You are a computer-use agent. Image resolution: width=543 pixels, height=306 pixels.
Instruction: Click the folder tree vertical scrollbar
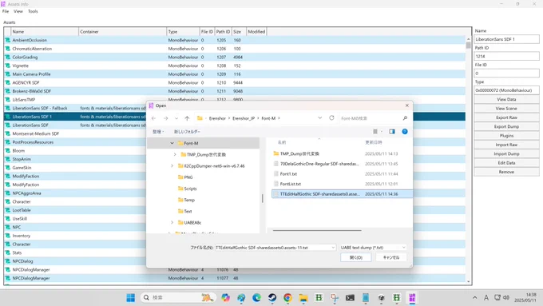262,198
